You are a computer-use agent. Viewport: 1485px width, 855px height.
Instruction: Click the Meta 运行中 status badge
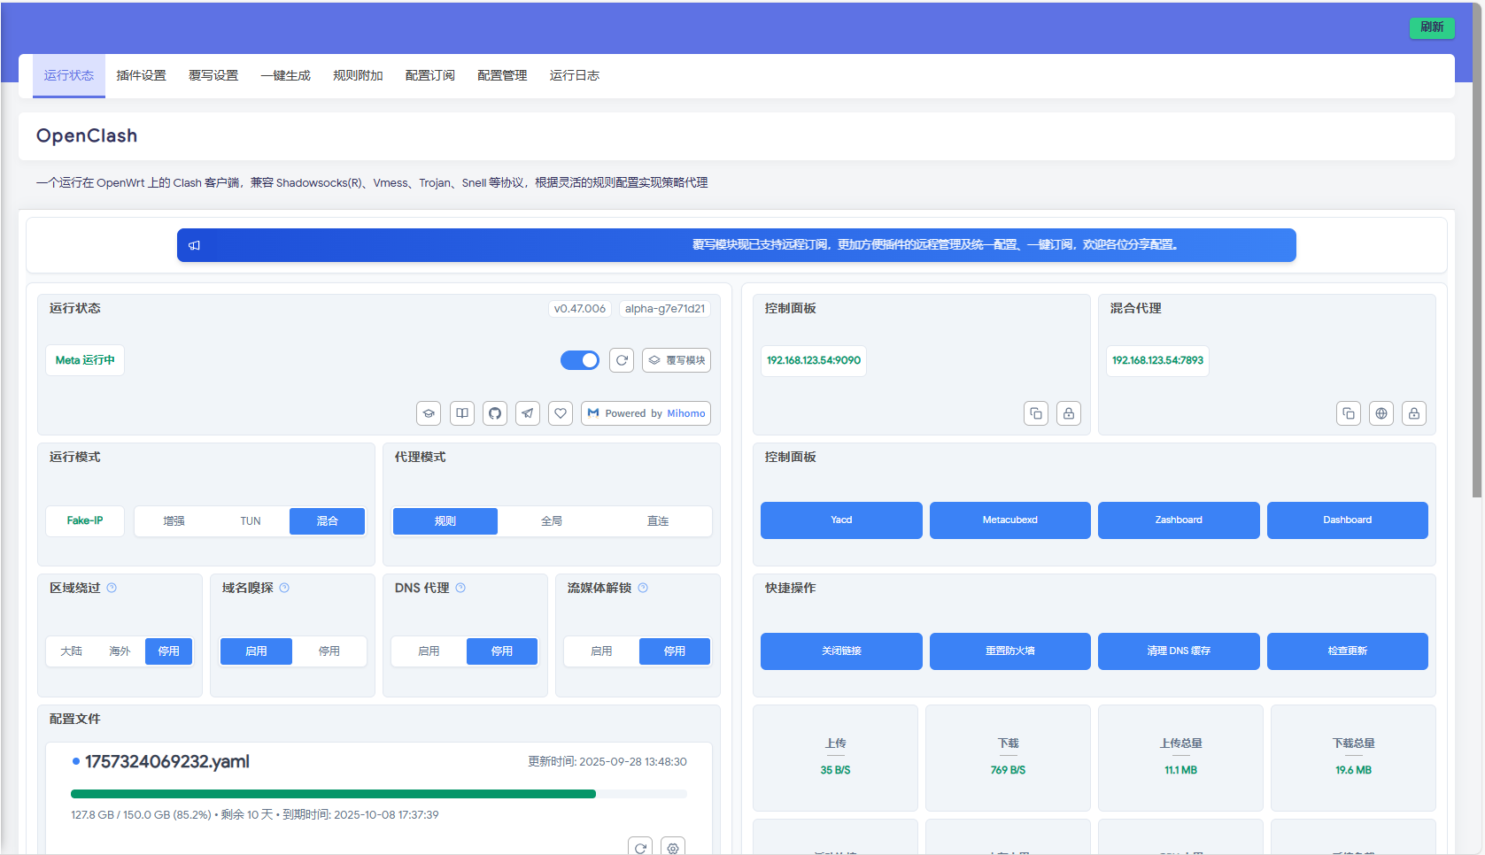coord(85,360)
